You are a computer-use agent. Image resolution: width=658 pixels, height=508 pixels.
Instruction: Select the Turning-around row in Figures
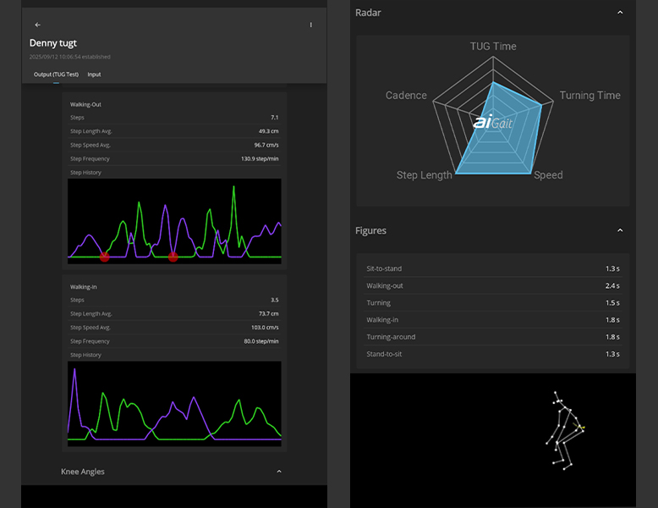(x=492, y=337)
